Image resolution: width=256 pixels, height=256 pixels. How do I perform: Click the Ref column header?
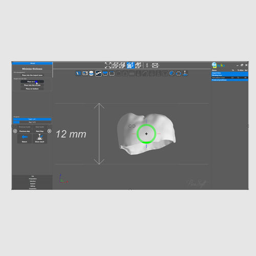(x=246, y=70)
